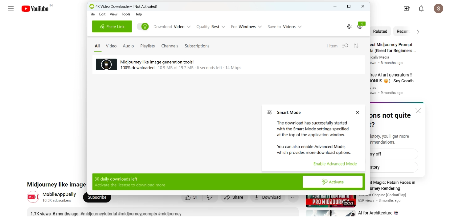Minimize the 4K Video Downloader window
The width and height of the screenshot is (450, 217).
(x=335, y=6)
